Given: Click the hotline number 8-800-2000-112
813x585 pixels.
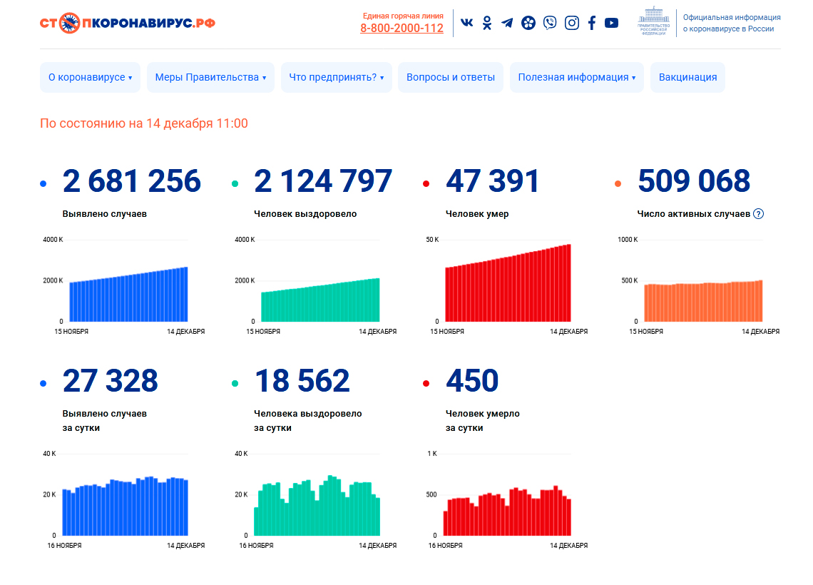Looking at the screenshot, I should (x=402, y=29).
